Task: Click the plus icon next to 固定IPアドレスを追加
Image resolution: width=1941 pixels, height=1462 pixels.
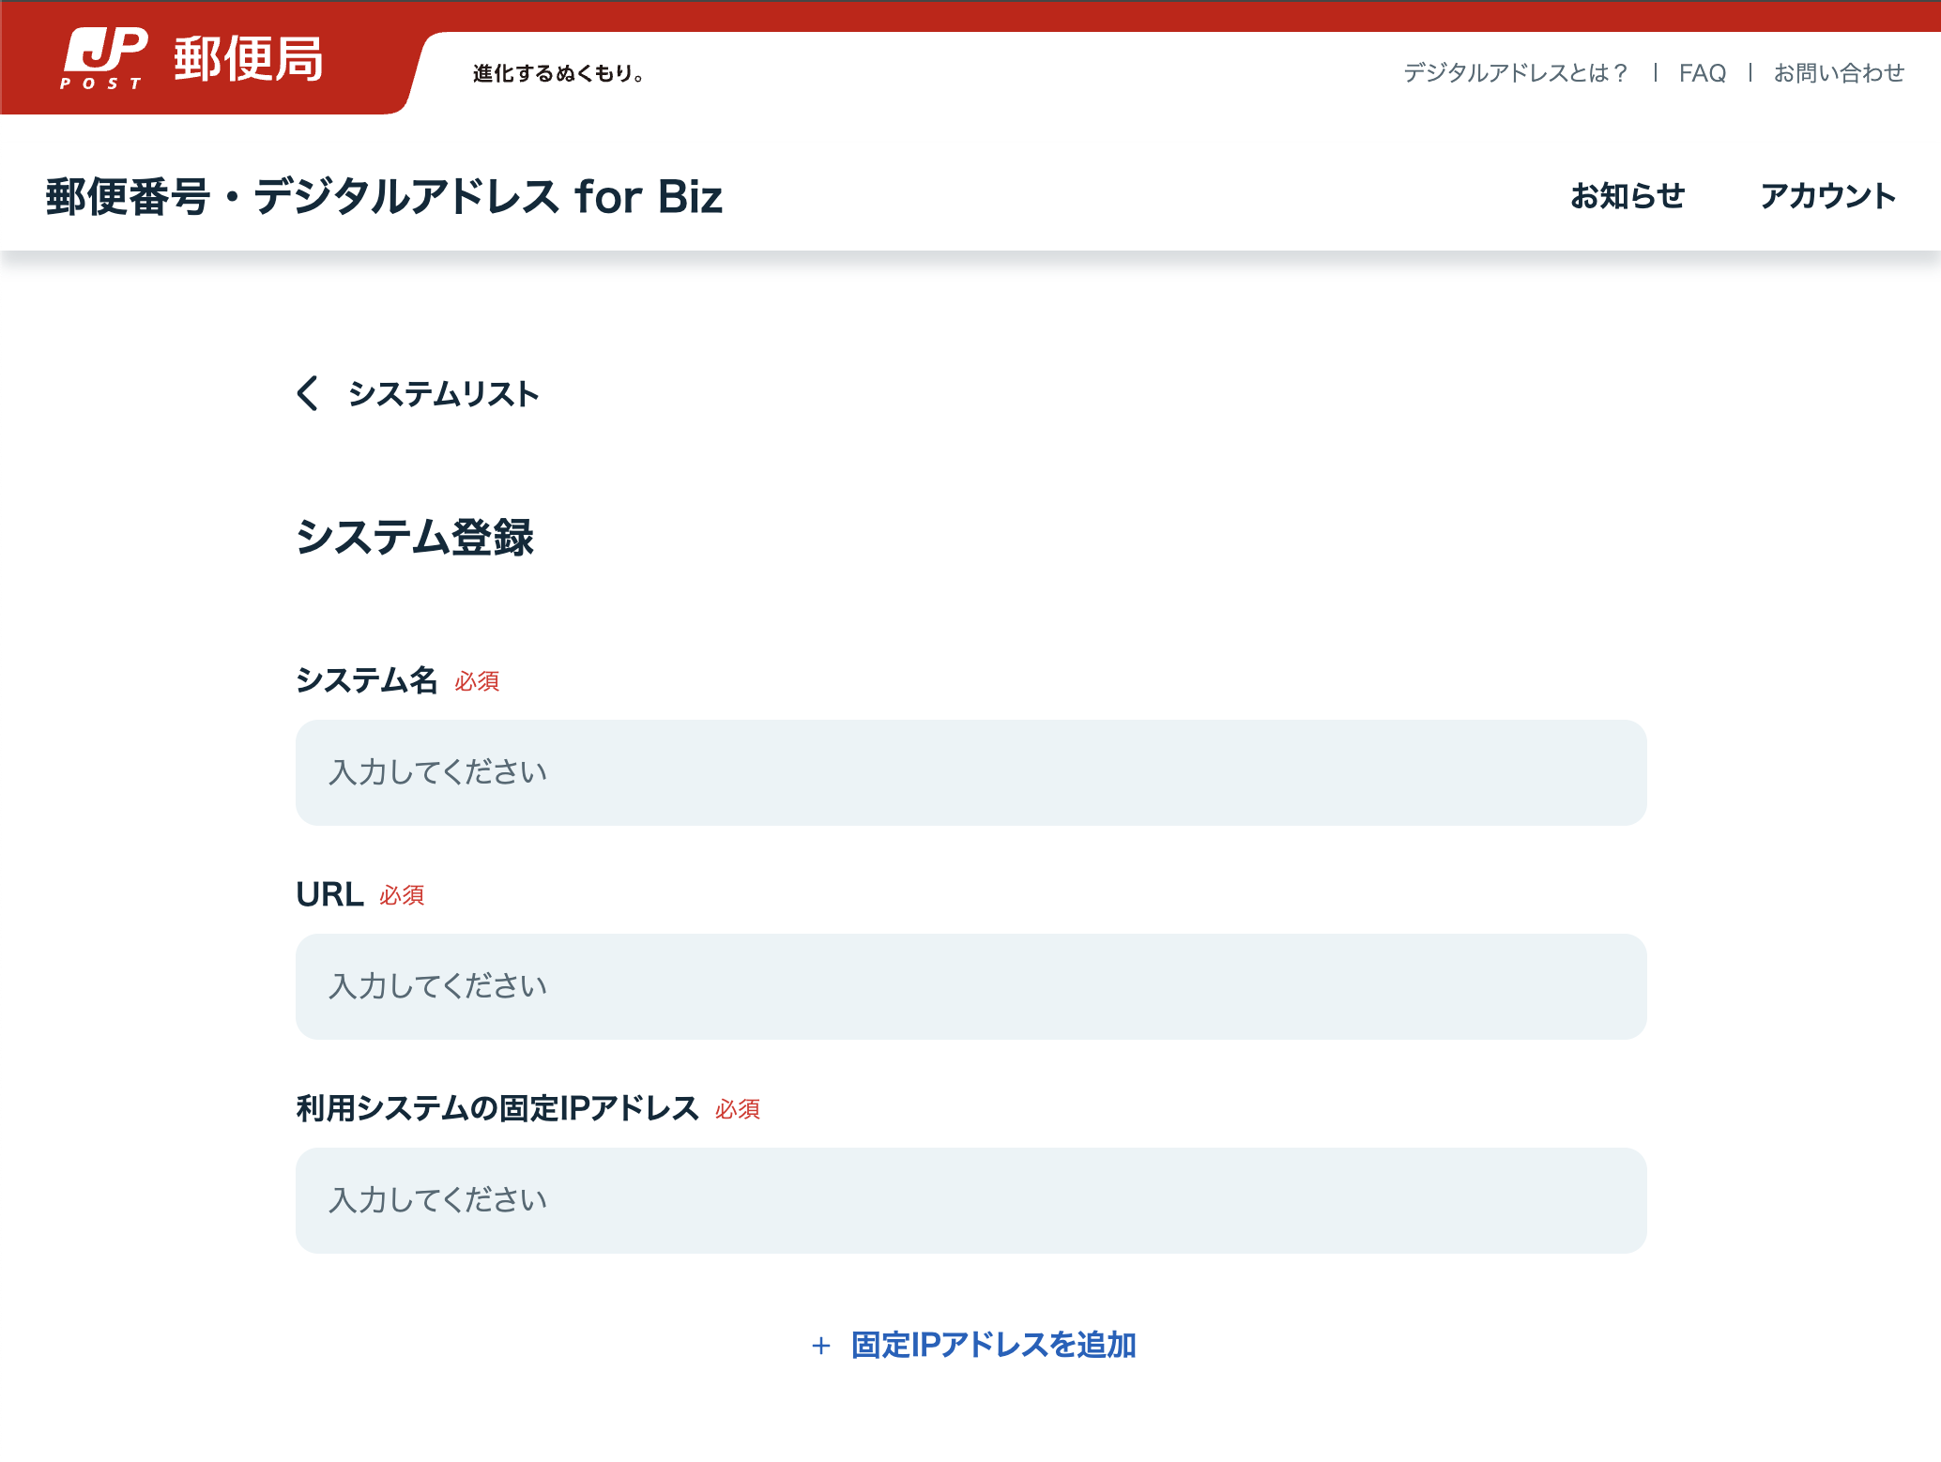Action: coord(822,1345)
